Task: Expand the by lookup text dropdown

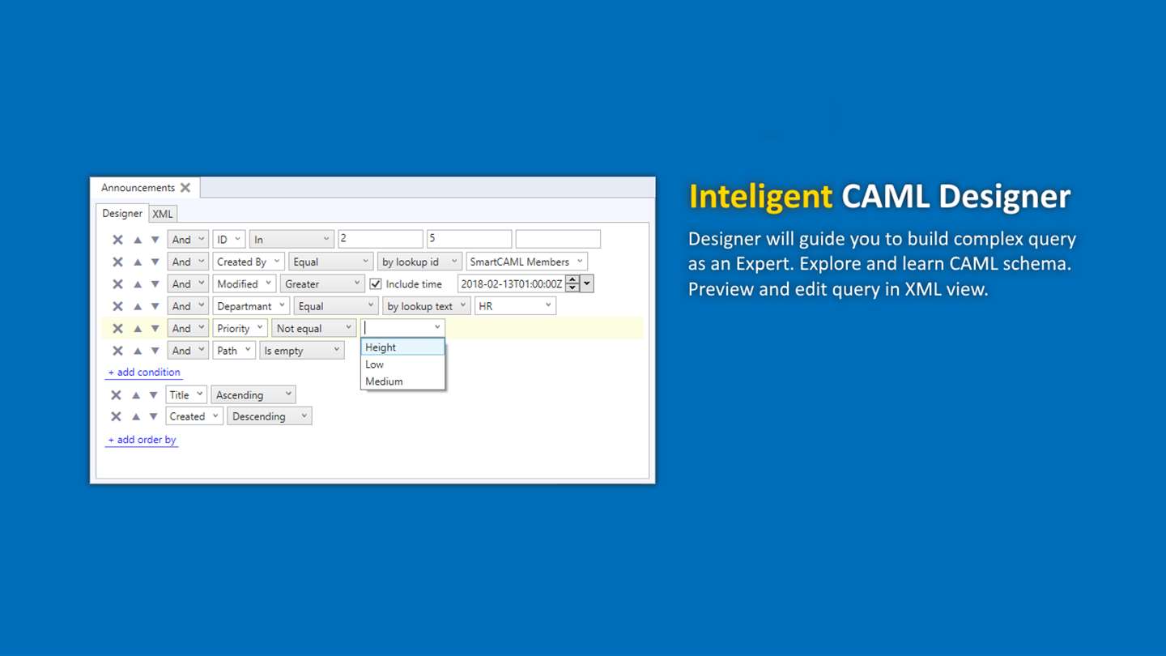Action: click(x=427, y=306)
